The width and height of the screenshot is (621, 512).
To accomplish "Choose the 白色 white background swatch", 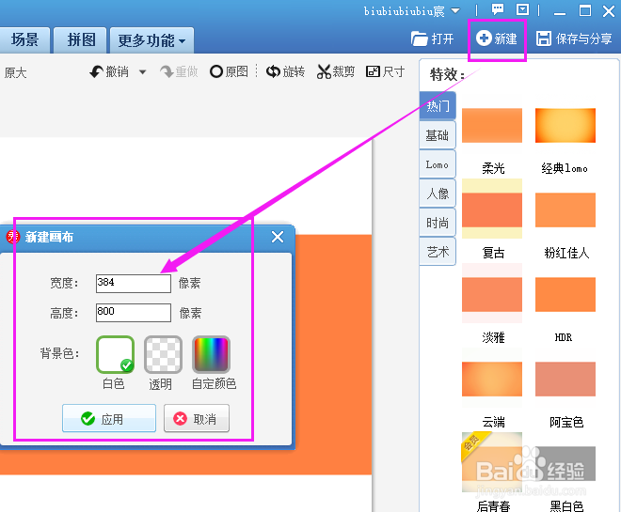I will coord(115,355).
